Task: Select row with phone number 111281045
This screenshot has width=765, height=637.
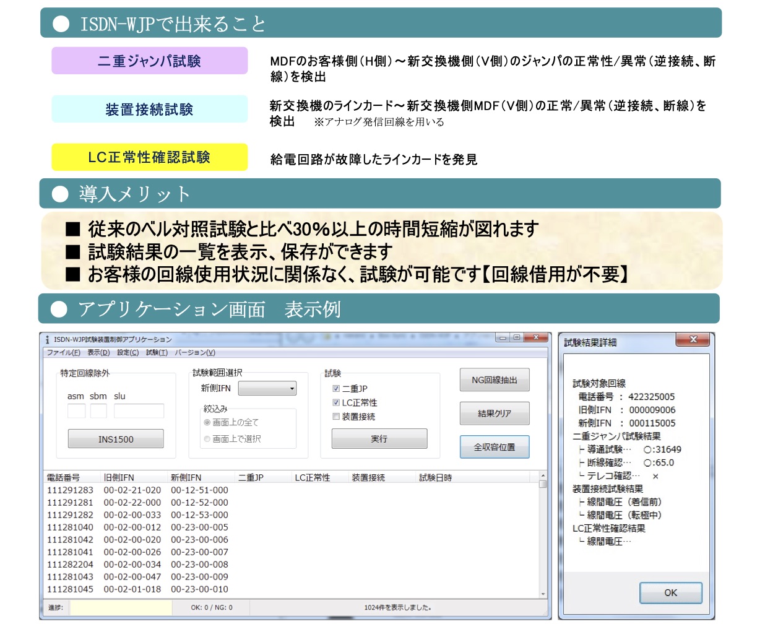Action: tap(291, 589)
